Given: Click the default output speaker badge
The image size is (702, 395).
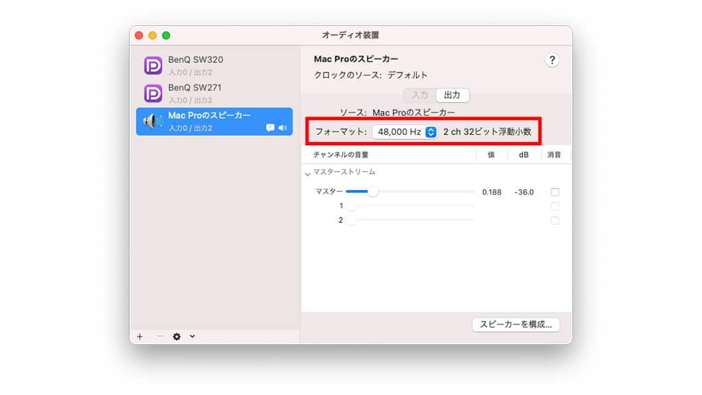Looking at the screenshot, I should [x=282, y=128].
